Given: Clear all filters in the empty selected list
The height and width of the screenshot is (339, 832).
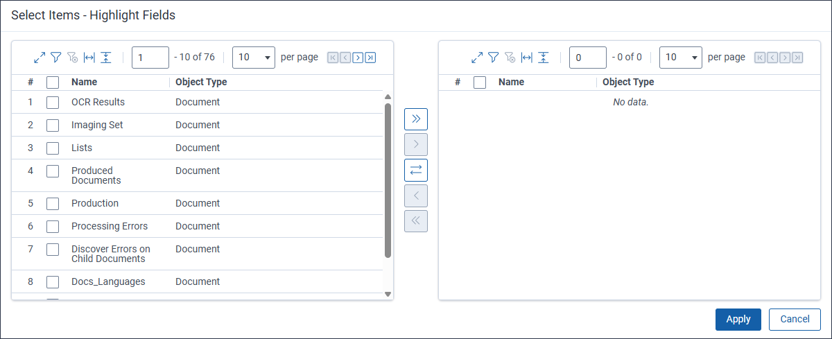Looking at the screenshot, I should click(510, 58).
